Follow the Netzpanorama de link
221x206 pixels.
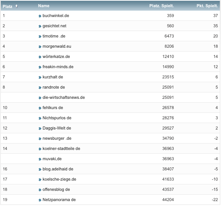point(59,200)
